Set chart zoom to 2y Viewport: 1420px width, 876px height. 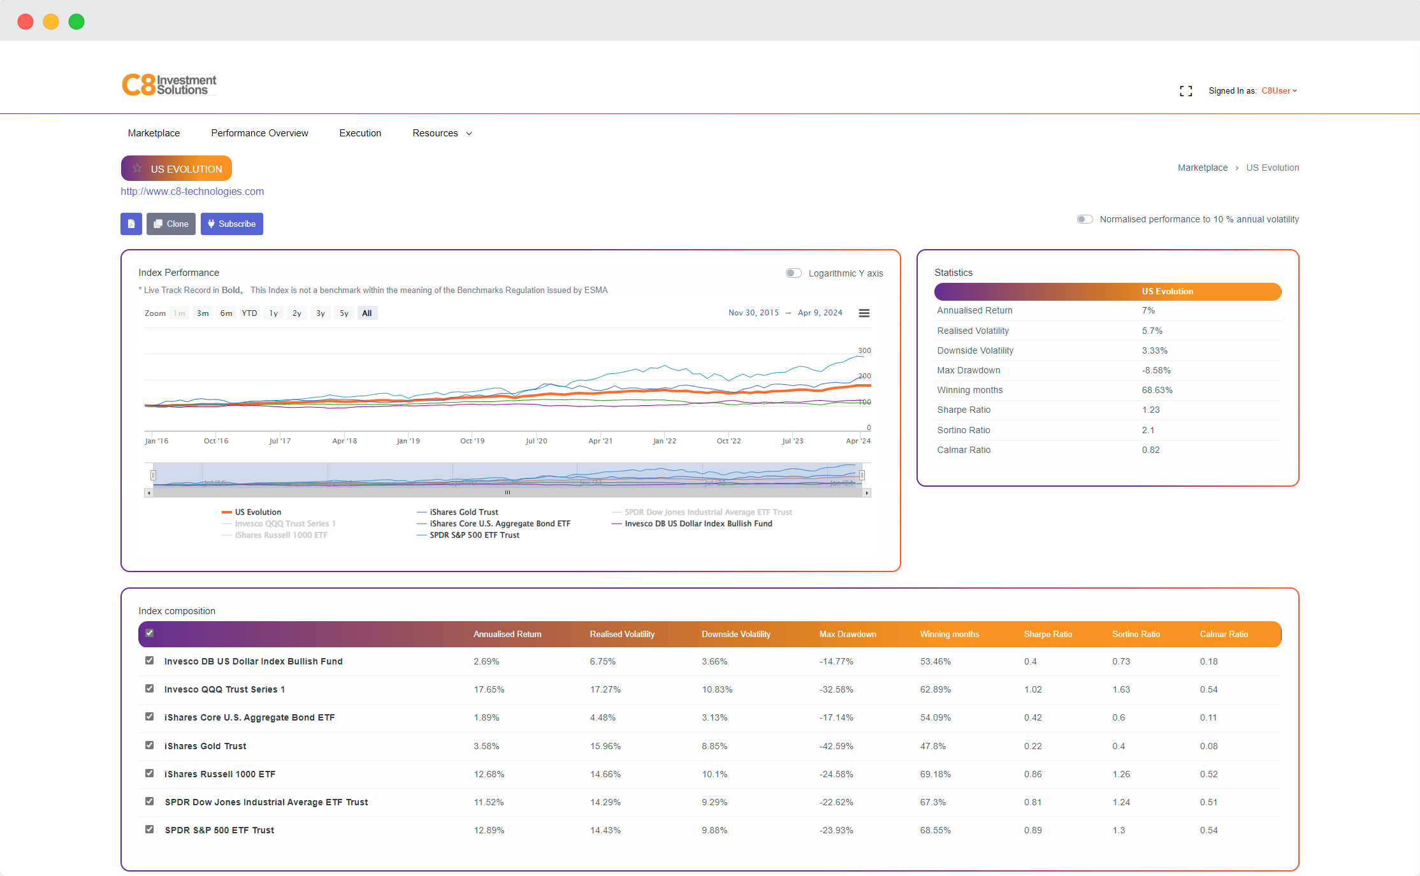pos(297,313)
